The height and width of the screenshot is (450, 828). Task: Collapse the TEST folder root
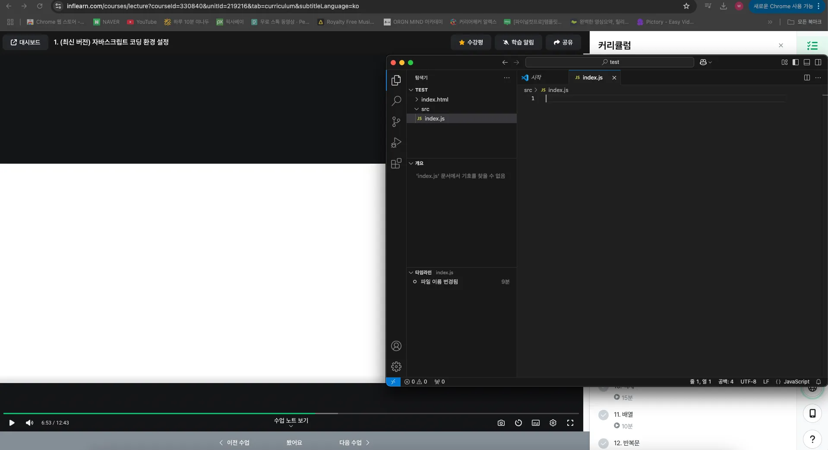point(411,90)
